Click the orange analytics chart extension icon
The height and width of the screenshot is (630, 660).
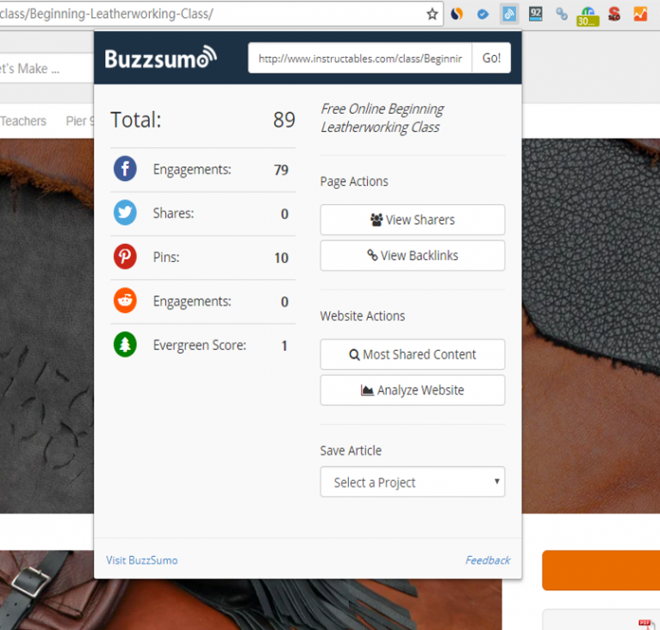coord(640,14)
